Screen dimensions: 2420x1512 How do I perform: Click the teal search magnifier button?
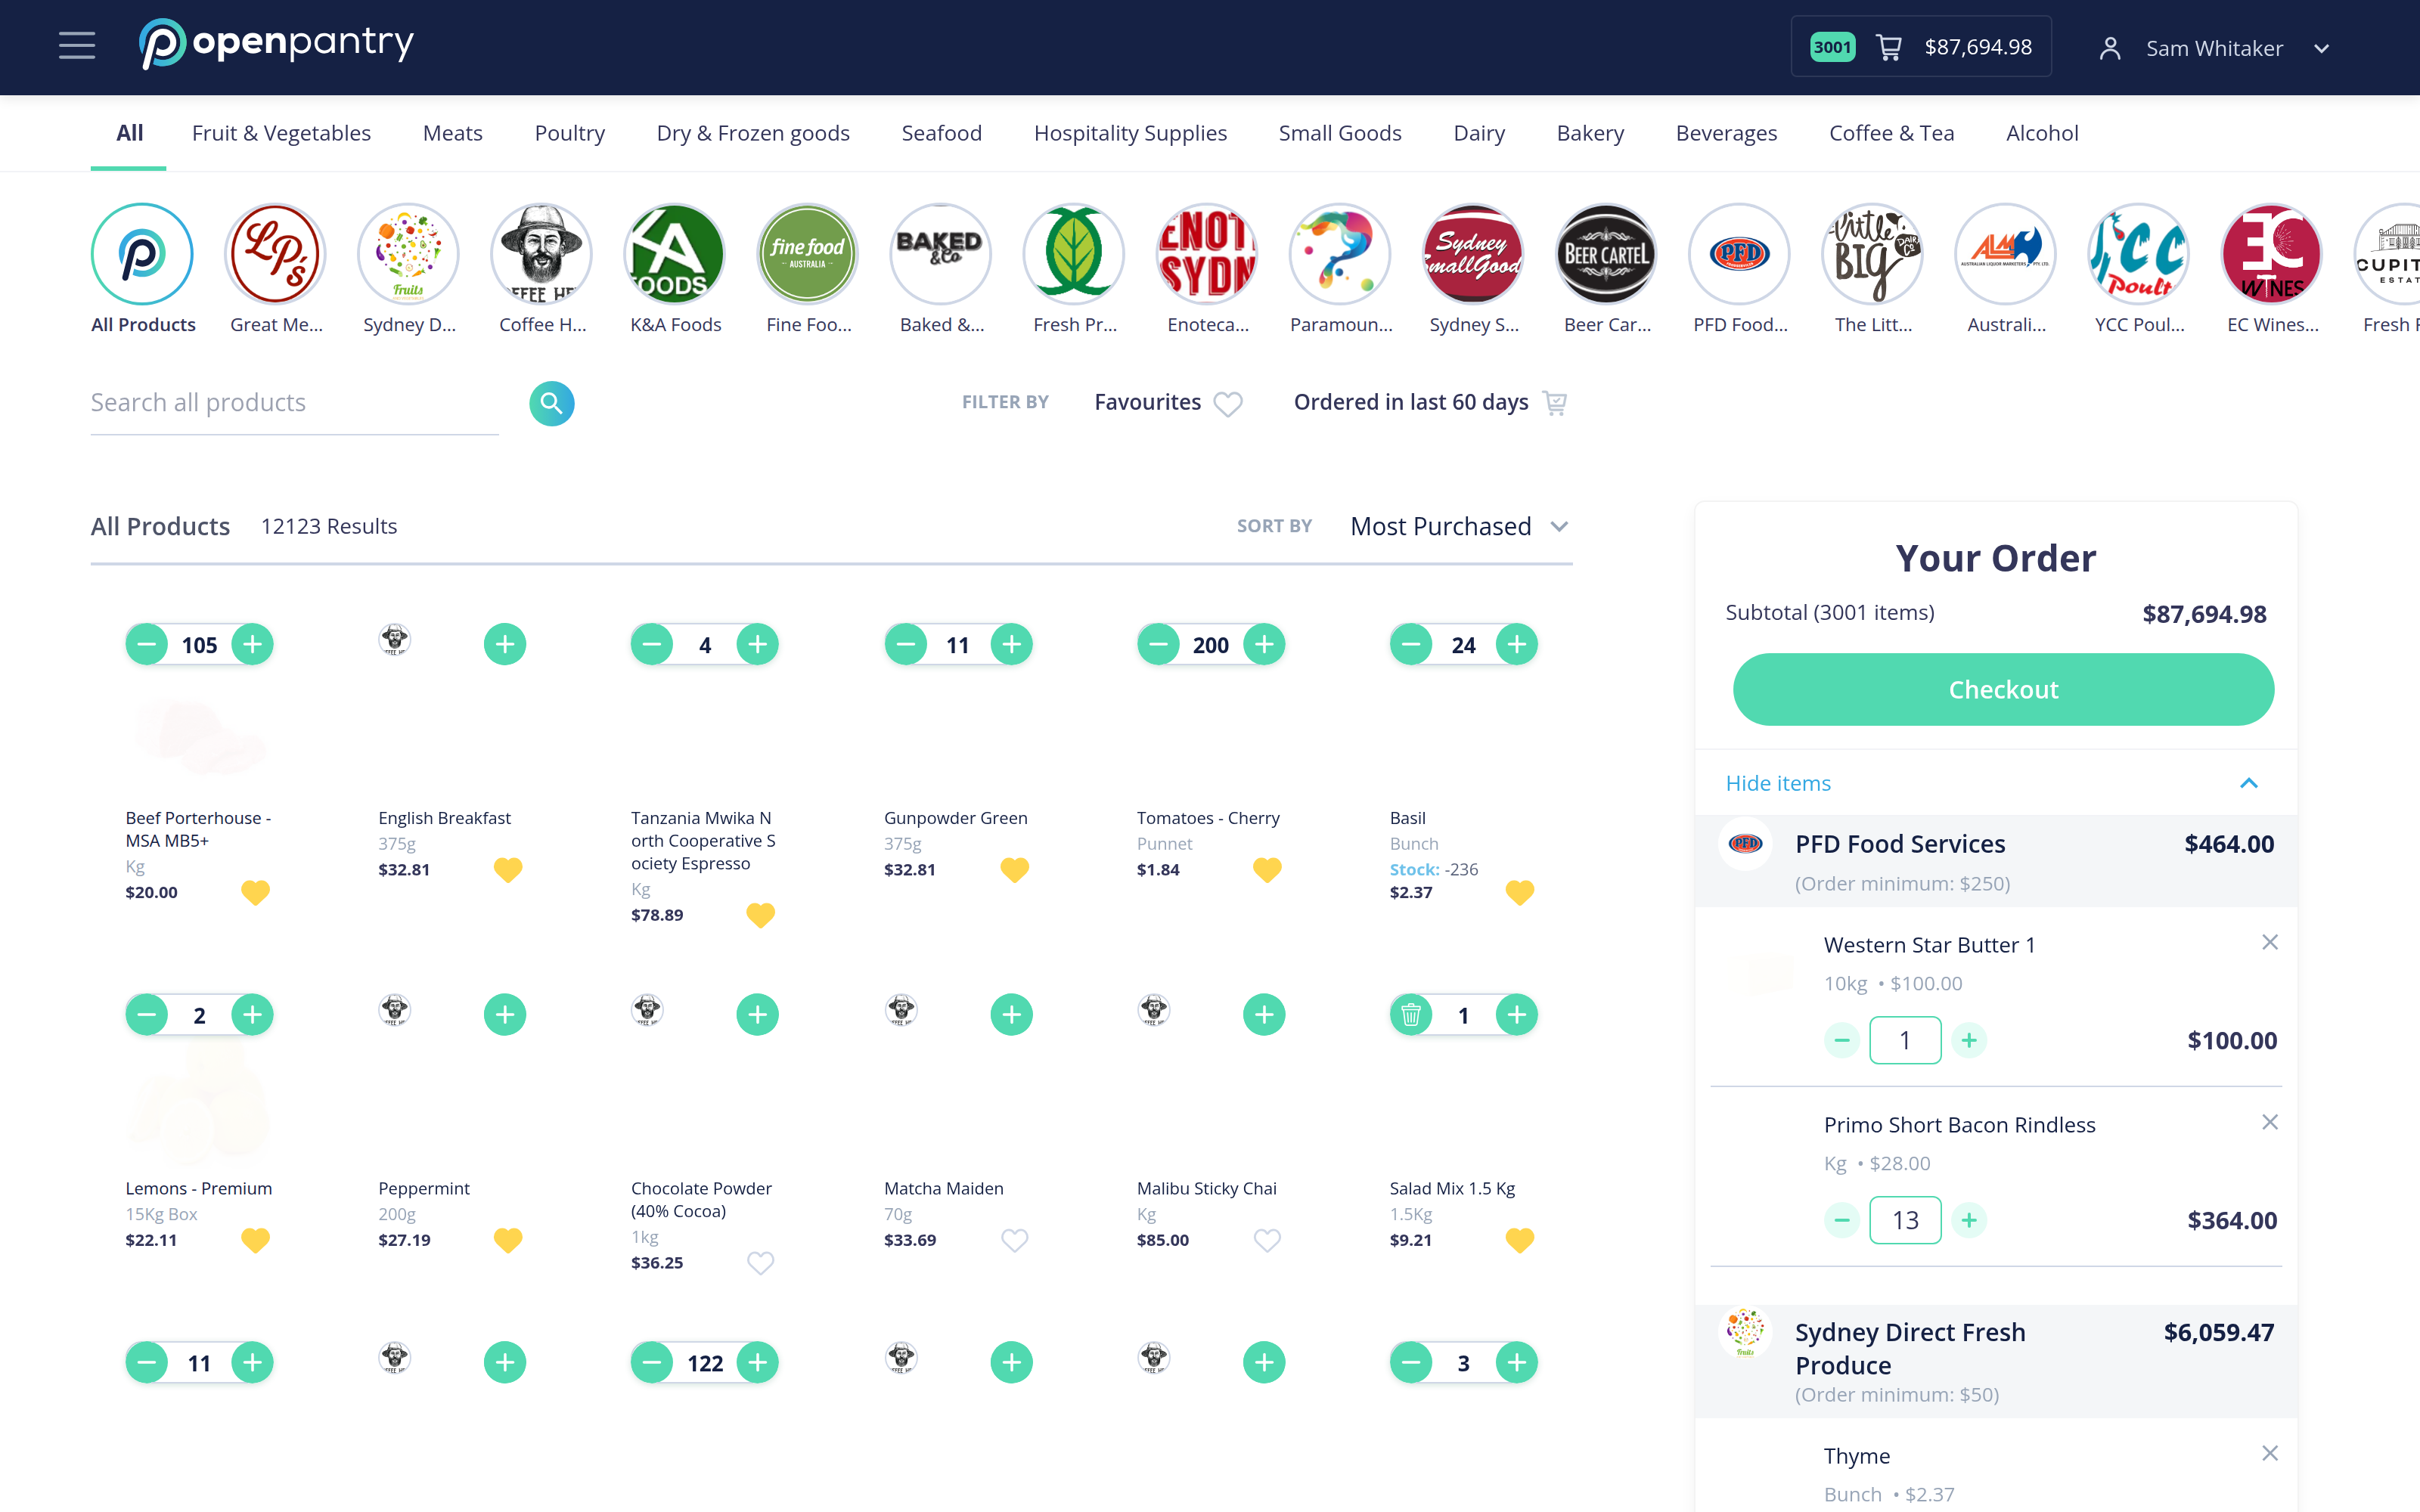(x=552, y=403)
